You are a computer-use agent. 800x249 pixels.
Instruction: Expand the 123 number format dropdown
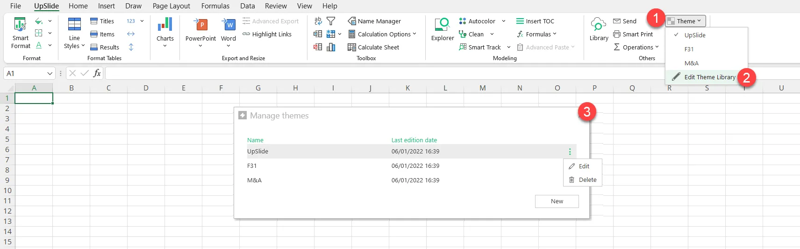pyautogui.click(x=142, y=21)
